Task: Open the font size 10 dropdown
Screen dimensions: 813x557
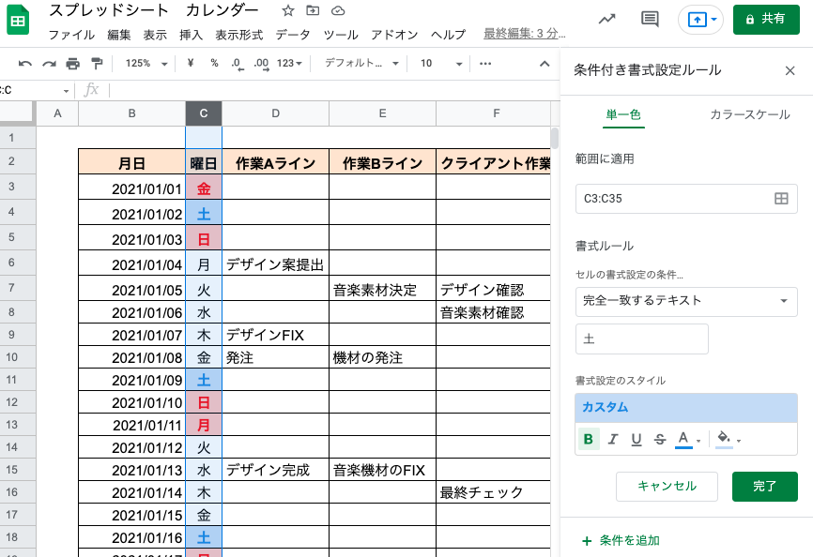Action: (439, 64)
